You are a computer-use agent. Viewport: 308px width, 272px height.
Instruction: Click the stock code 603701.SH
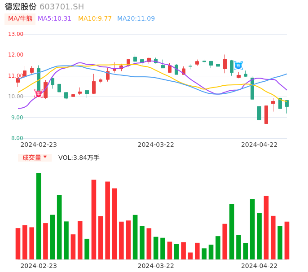[x=62, y=7]
